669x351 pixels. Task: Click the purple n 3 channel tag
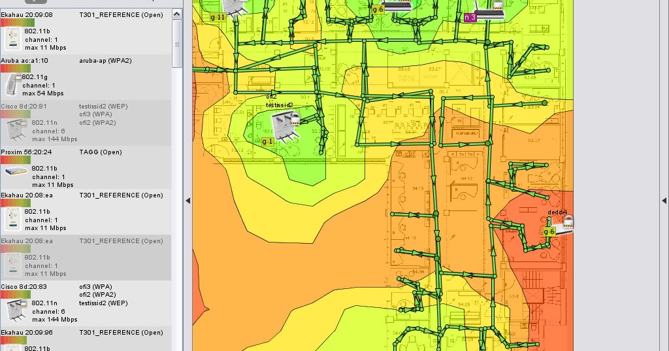coord(470,18)
